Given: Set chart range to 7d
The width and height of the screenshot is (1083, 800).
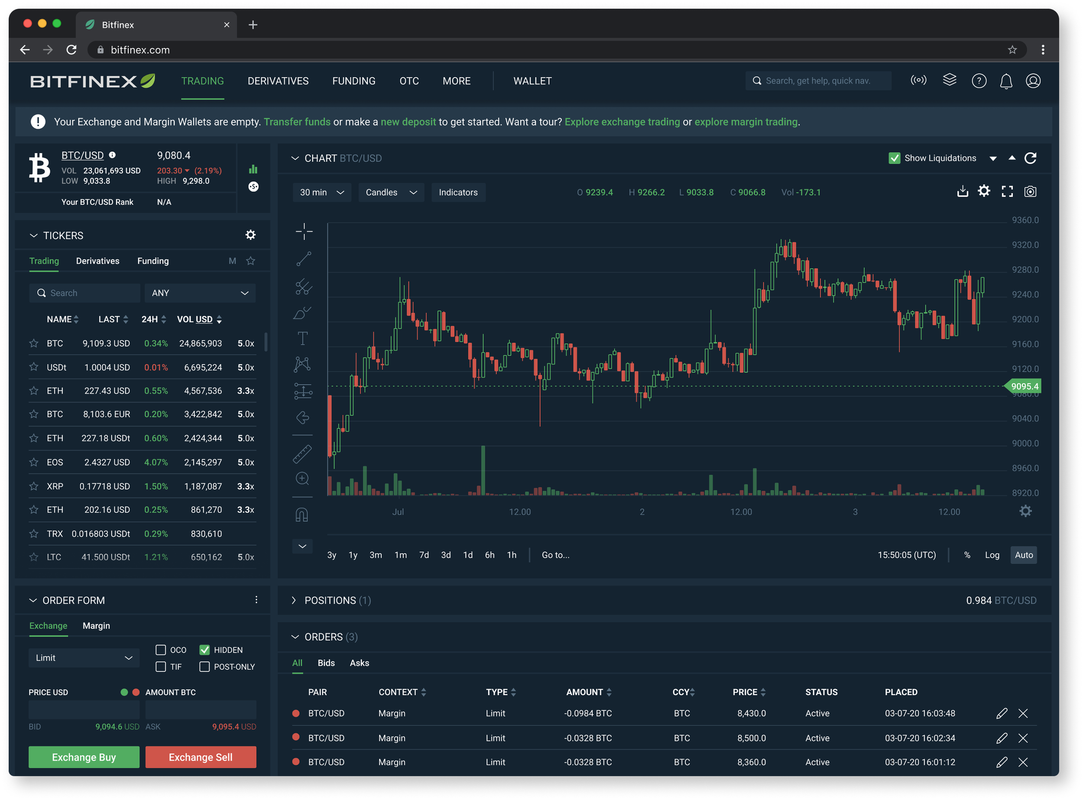Looking at the screenshot, I should 424,555.
